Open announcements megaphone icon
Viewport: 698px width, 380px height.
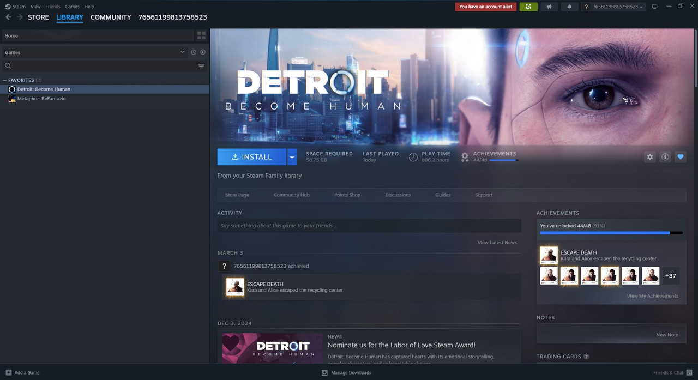point(549,7)
